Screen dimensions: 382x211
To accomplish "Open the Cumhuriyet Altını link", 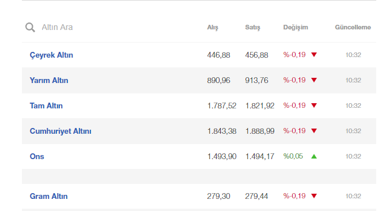I will point(60,131).
